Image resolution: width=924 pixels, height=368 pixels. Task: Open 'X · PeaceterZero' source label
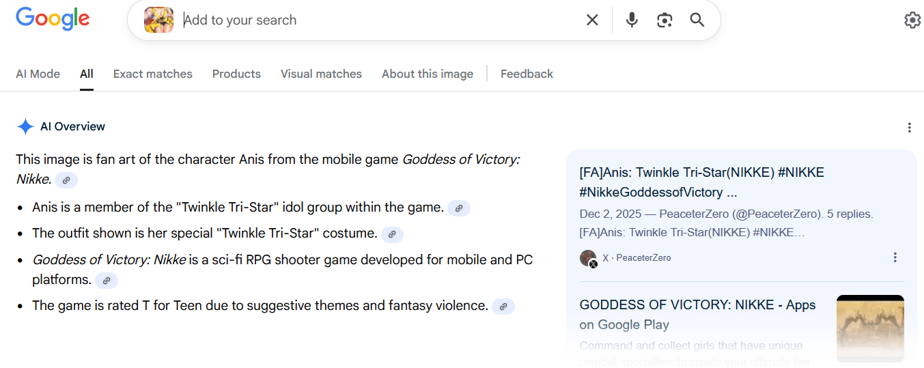pos(636,258)
